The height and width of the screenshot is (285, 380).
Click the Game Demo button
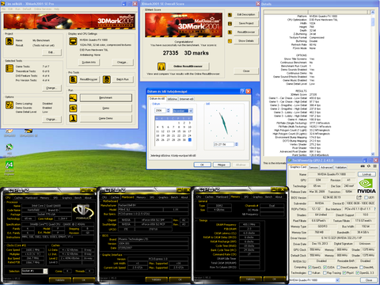coord(106,119)
